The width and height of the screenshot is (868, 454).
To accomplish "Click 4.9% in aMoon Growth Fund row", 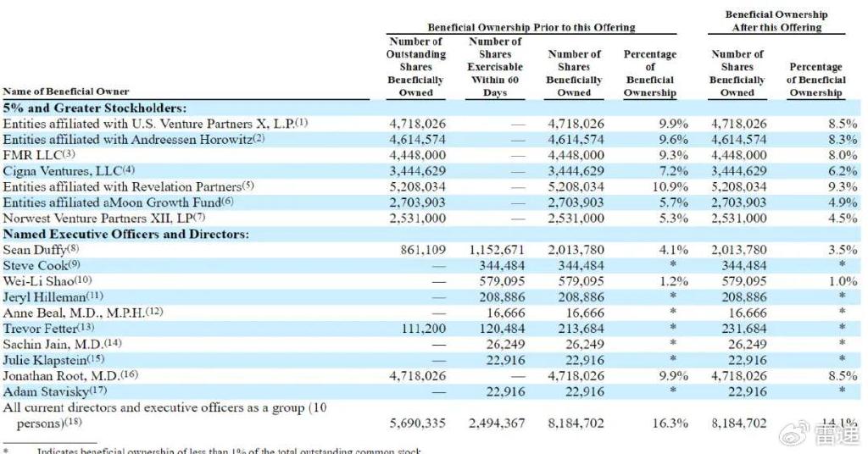I will 843,203.
